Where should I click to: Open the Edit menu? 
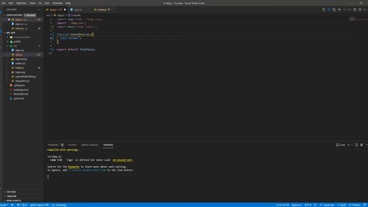pos(11,3)
